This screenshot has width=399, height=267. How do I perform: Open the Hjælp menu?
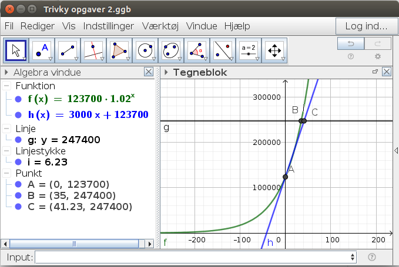[x=237, y=26]
